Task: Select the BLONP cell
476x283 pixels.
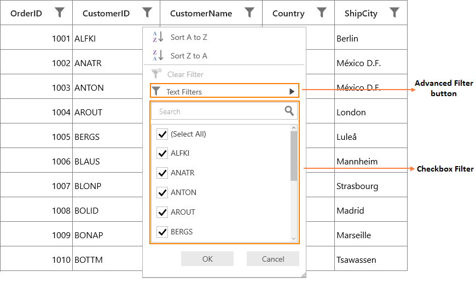Action: pos(108,185)
